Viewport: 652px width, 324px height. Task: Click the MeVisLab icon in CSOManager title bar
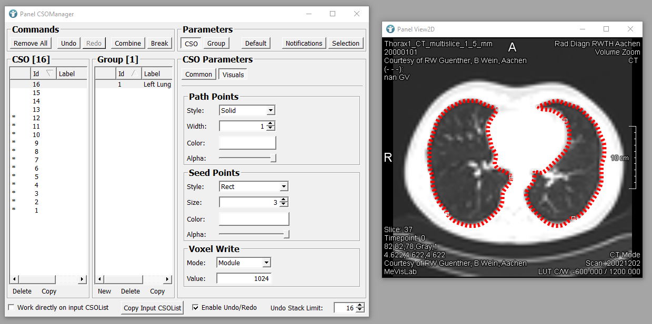pyautogui.click(x=13, y=14)
